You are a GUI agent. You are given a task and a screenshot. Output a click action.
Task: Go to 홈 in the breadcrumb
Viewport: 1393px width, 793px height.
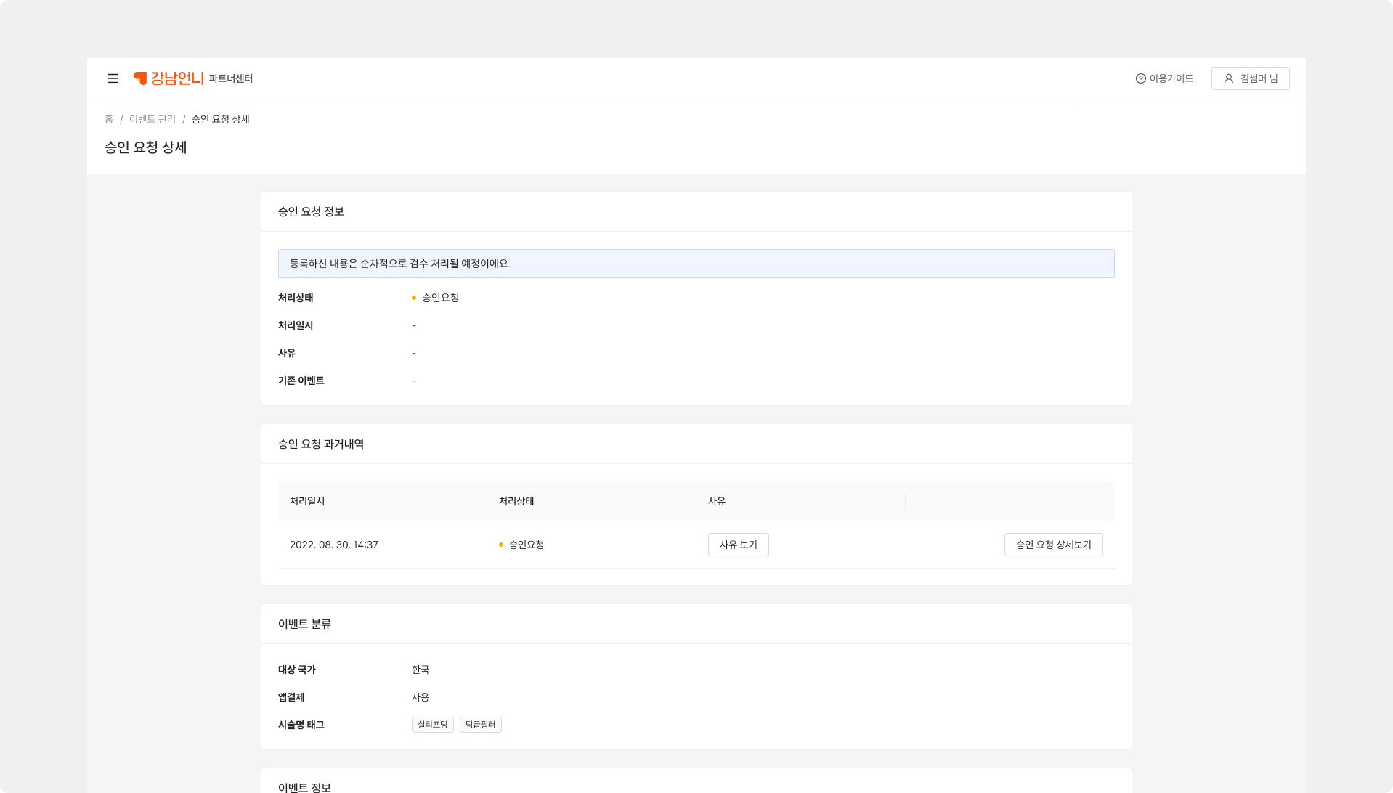click(109, 119)
